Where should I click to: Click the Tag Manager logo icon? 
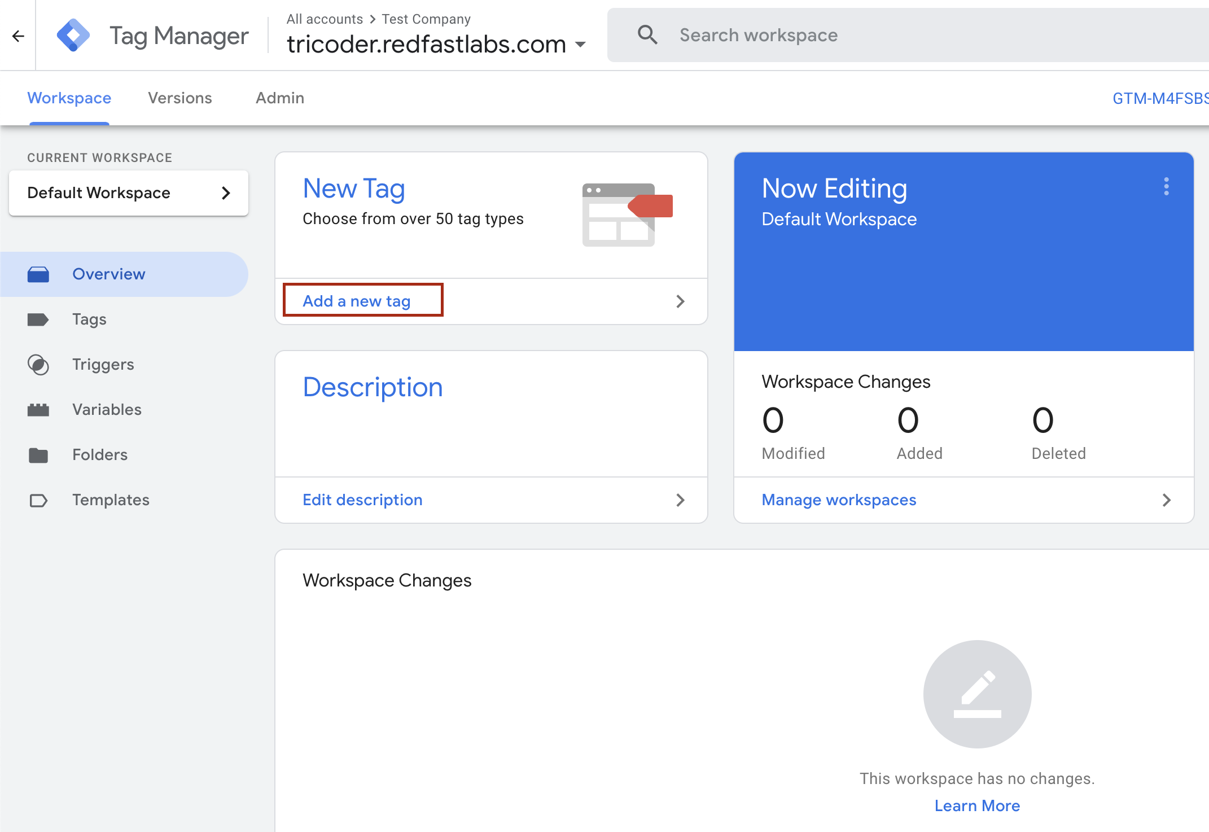pos(73,35)
